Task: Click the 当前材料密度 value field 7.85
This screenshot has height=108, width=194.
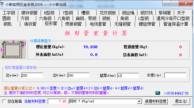Action: (x=57, y=101)
